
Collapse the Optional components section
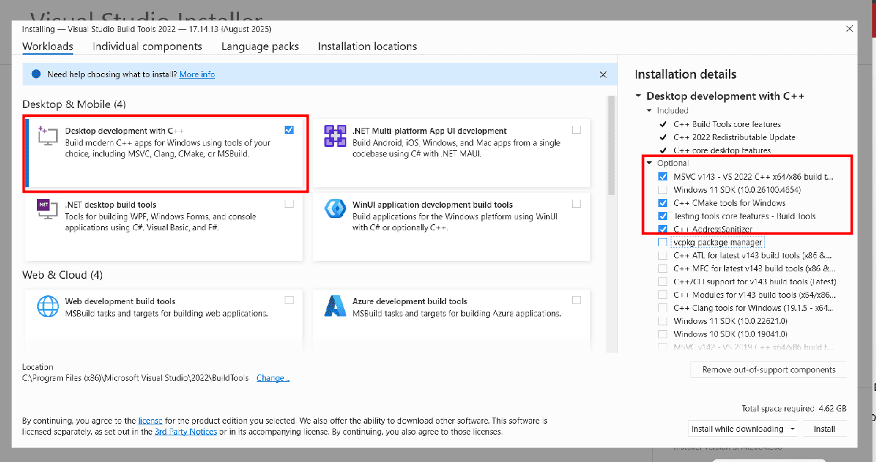pyautogui.click(x=649, y=163)
